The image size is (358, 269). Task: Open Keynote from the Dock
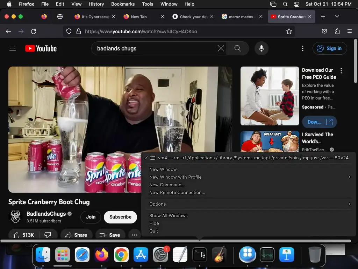[x=287, y=255]
